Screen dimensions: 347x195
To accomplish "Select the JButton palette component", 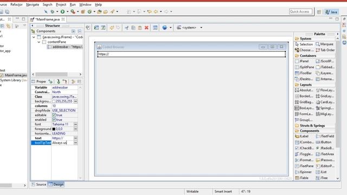I will [324, 142].
